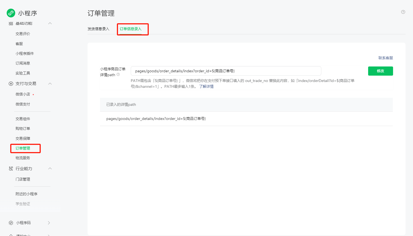This screenshot has width=413, height=236.
Task: Click the green Mini Program logo icon
Action: [x=11, y=13]
